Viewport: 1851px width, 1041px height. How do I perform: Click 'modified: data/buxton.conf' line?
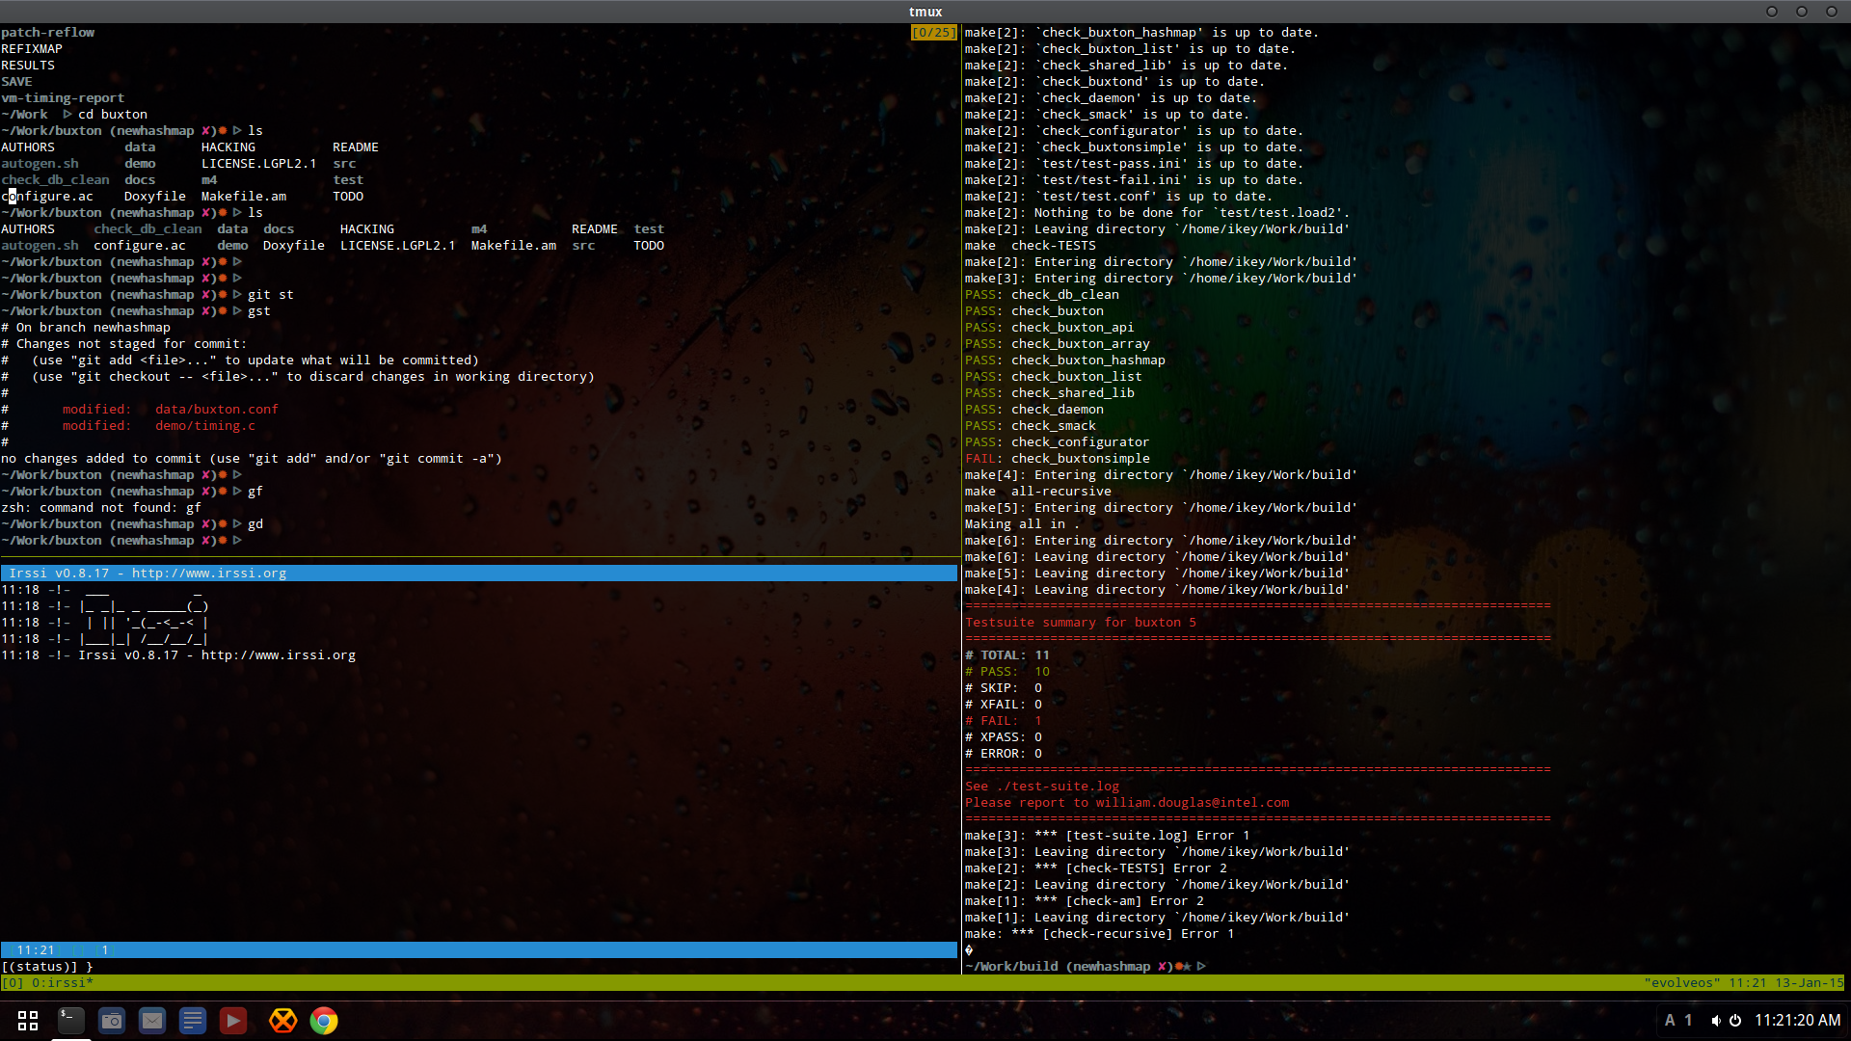point(171,410)
